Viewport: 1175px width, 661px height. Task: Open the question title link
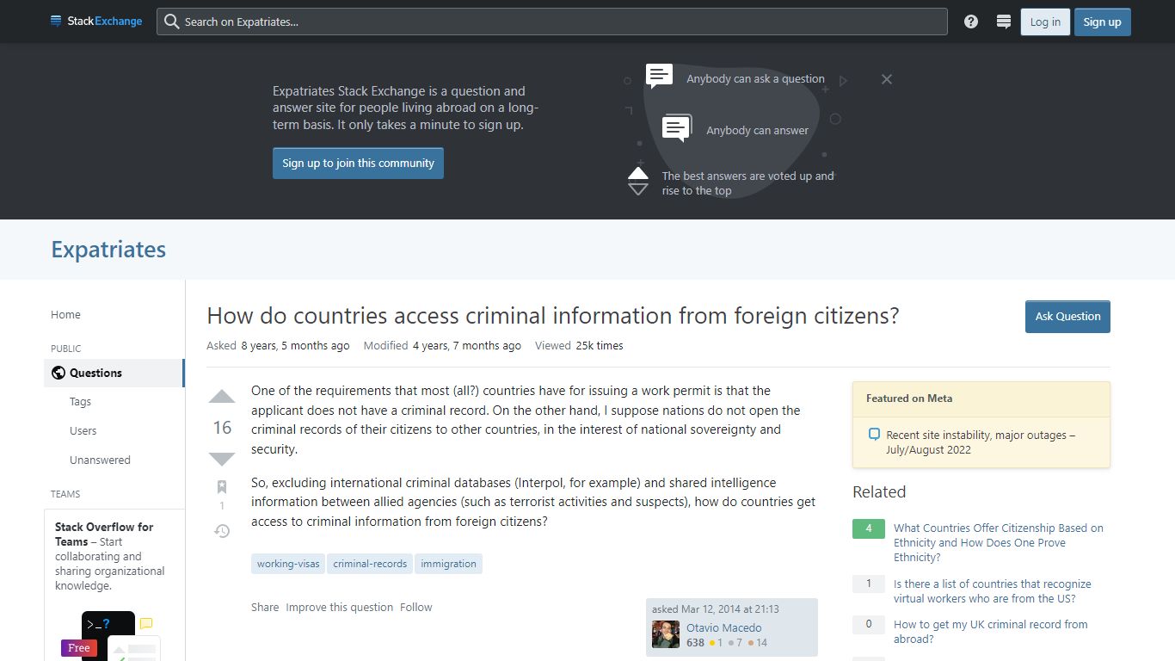click(x=553, y=316)
